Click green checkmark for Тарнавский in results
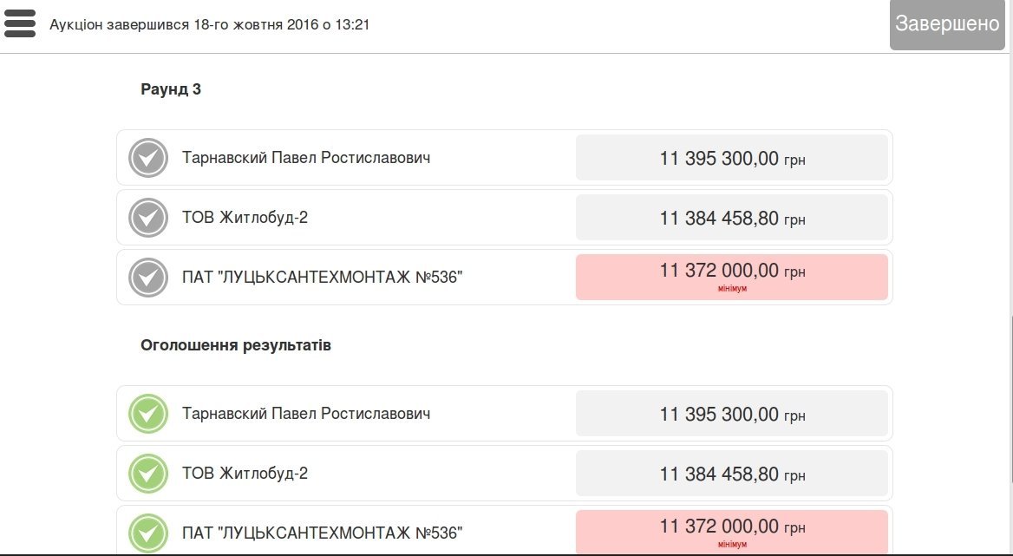 pos(148,414)
